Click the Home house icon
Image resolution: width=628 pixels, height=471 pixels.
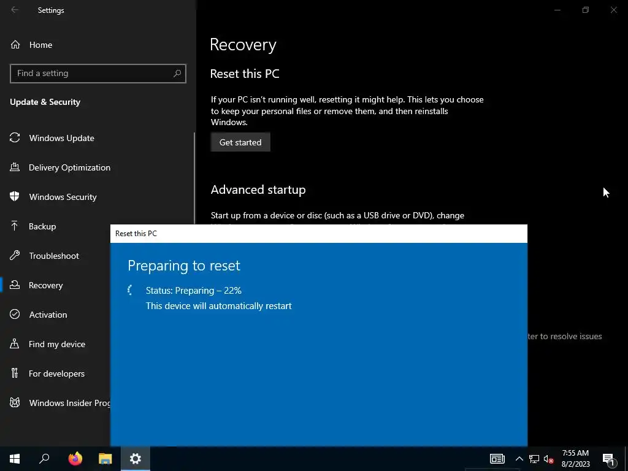(x=15, y=44)
